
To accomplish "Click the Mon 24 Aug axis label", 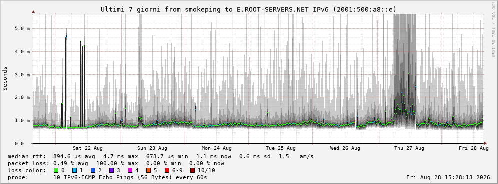I will click(x=216, y=148).
